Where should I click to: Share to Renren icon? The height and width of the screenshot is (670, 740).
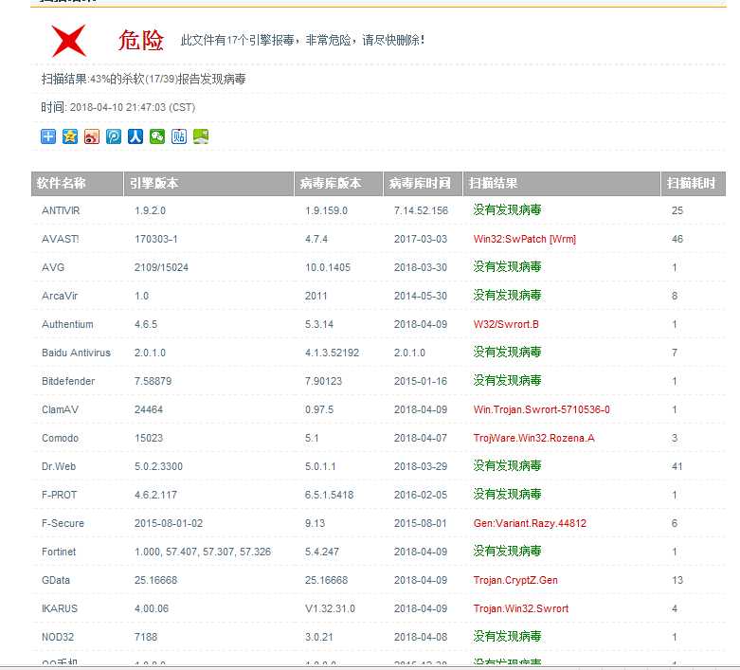coord(135,136)
